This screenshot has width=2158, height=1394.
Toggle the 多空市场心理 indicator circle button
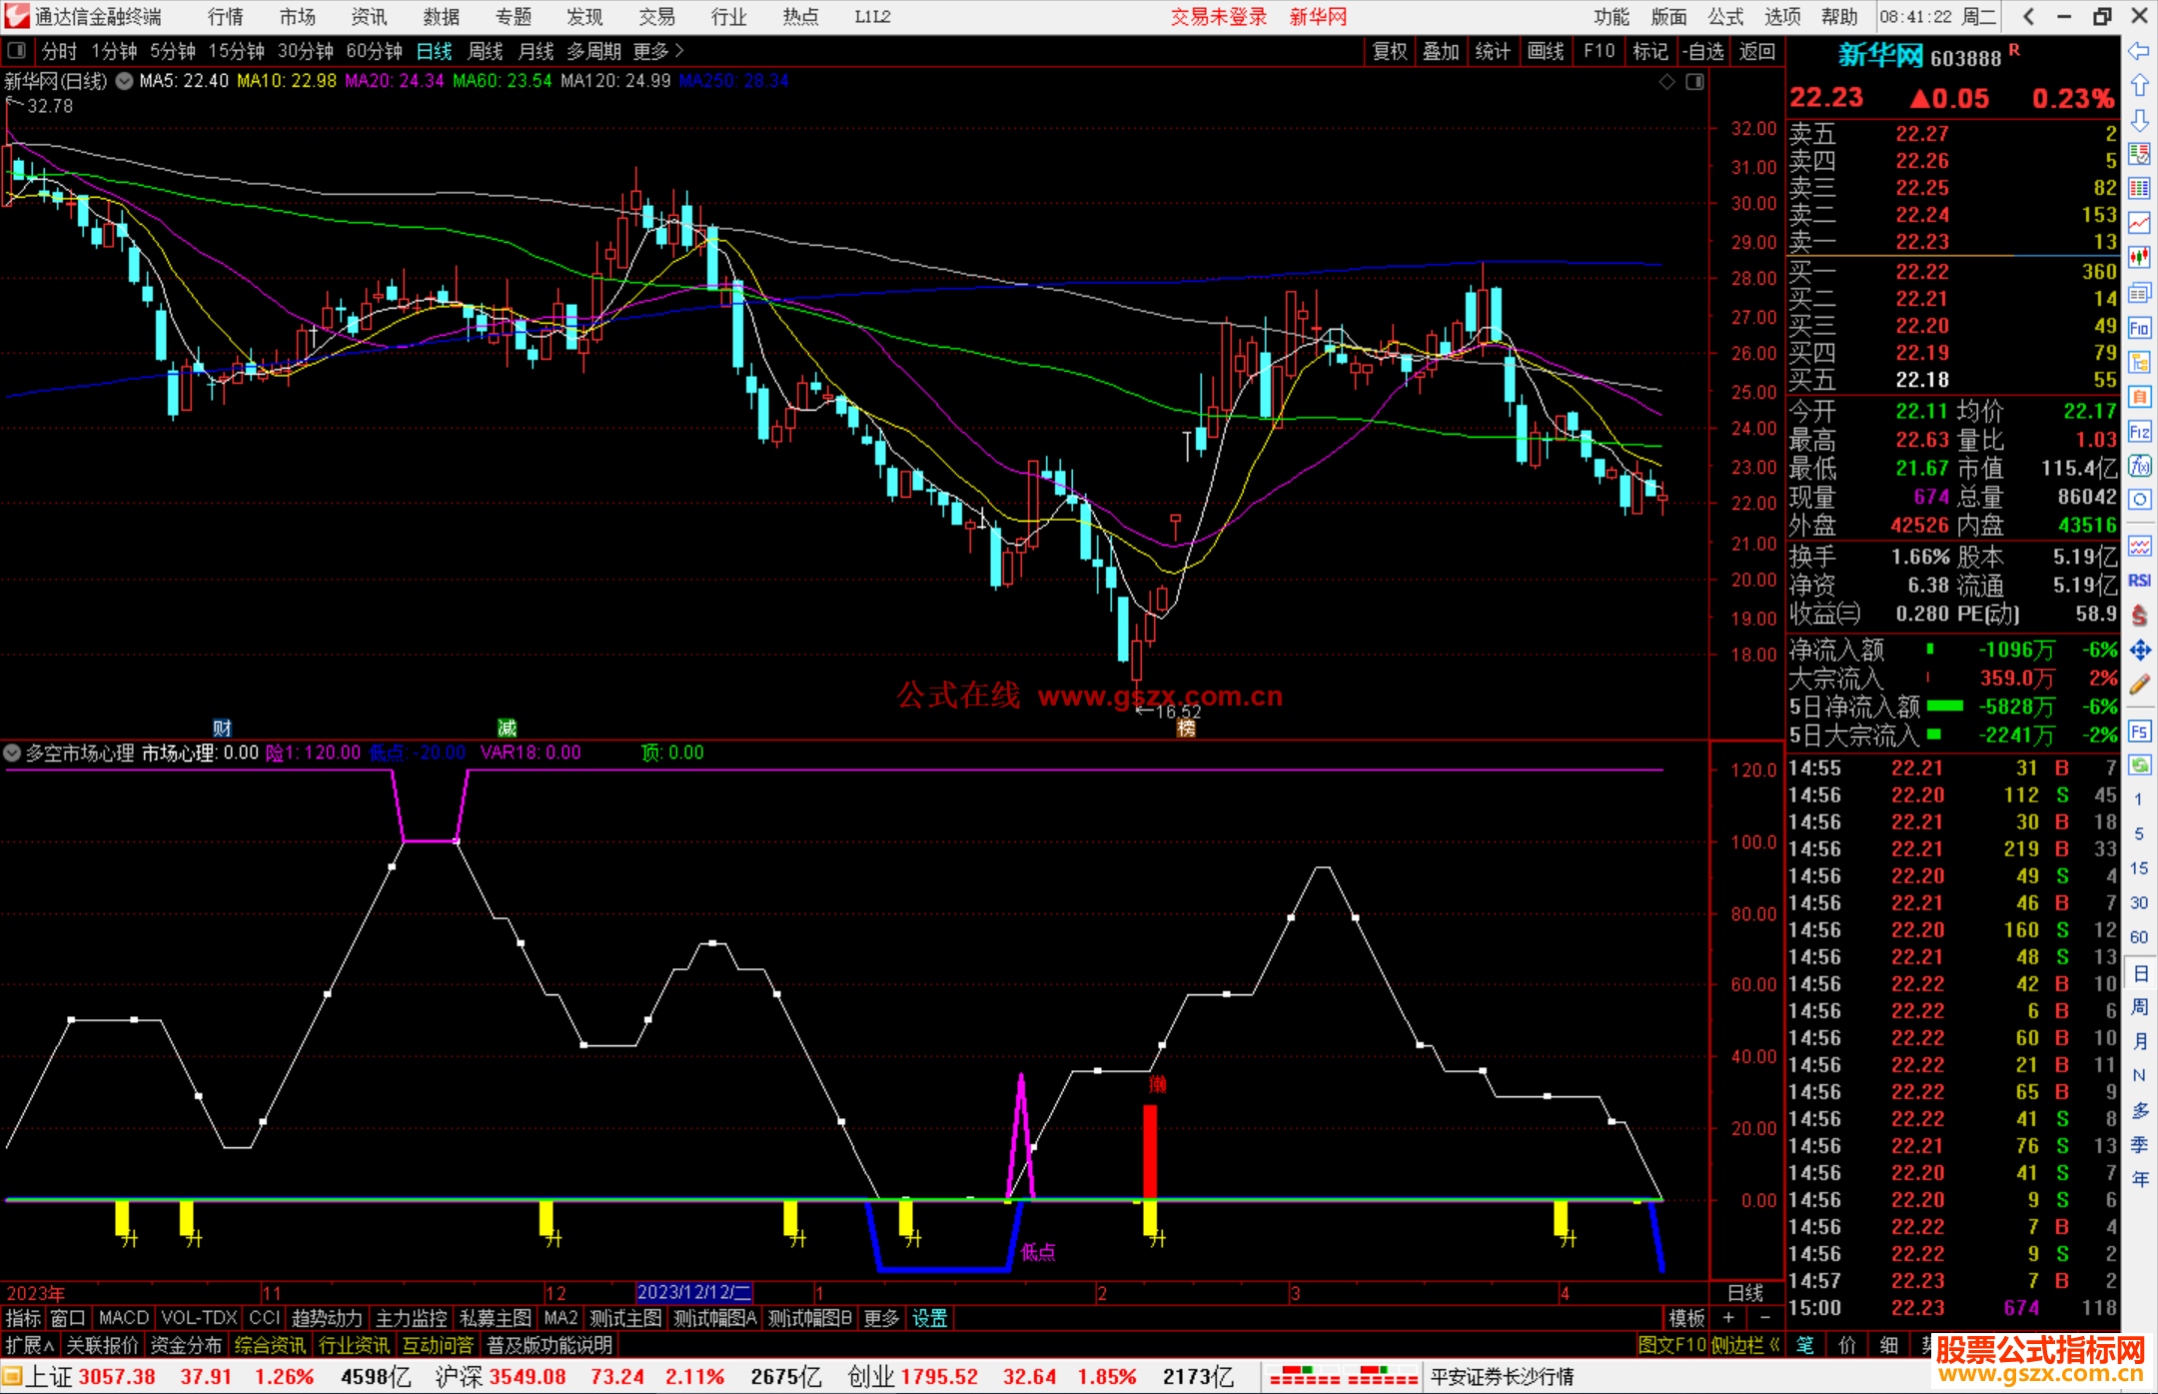click(x=12, y=752)
